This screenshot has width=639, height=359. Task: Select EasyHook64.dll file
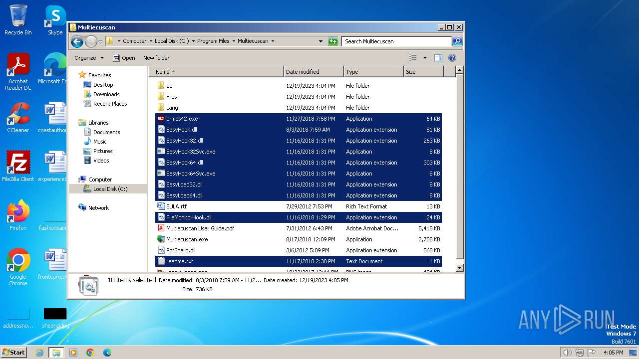pos(299,163)
